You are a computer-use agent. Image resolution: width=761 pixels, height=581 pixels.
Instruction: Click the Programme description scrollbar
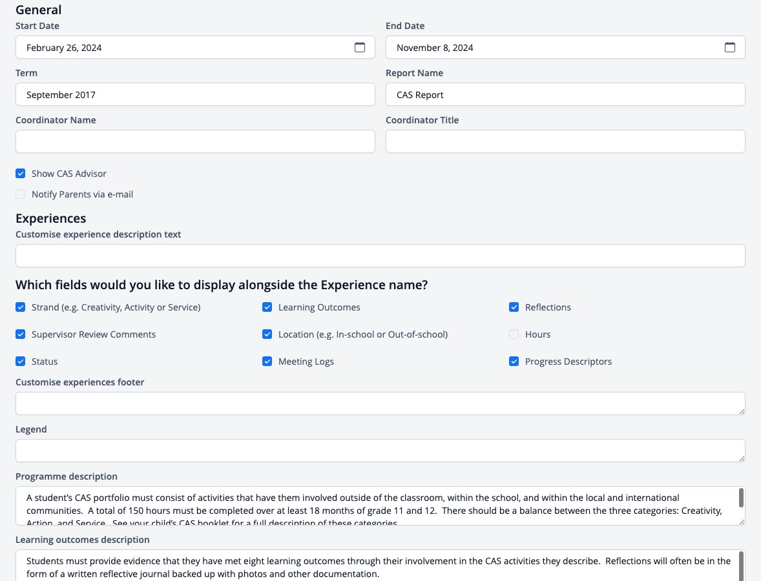[741, 498]
